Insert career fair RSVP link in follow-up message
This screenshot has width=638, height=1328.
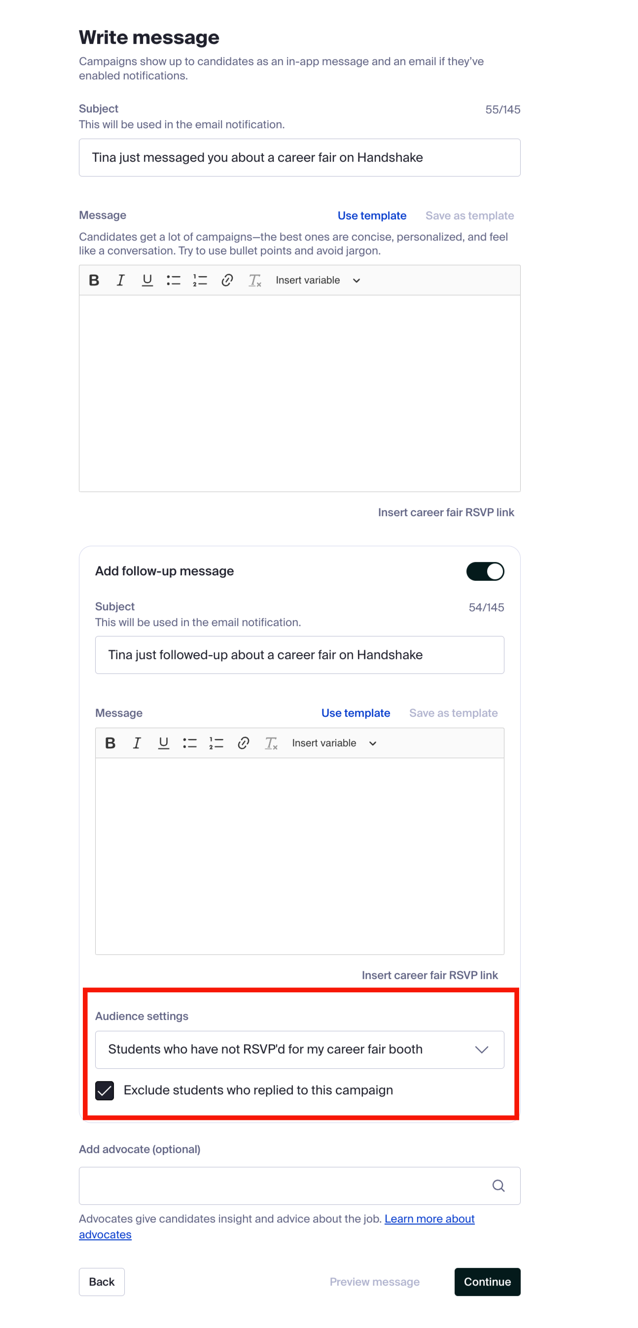pyautogui.click(x=429, y=975)
